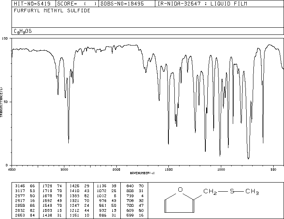
Task: Click the 100 label on transmittance axis
Action: tap(5, 38)
